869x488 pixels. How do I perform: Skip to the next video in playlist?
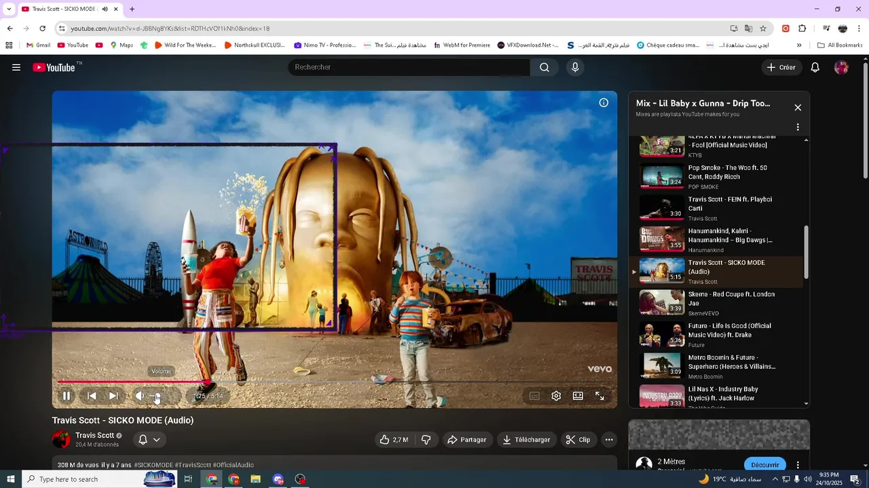click(113, 396)
